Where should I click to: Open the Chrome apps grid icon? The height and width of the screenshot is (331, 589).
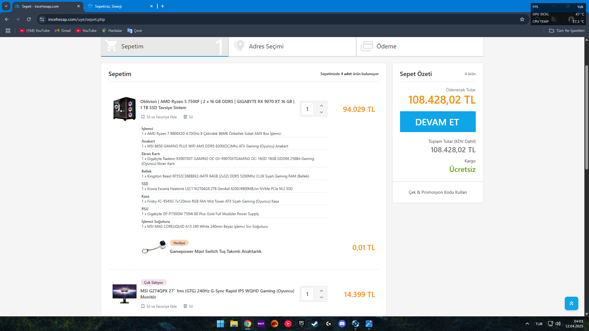pos(8,31)
